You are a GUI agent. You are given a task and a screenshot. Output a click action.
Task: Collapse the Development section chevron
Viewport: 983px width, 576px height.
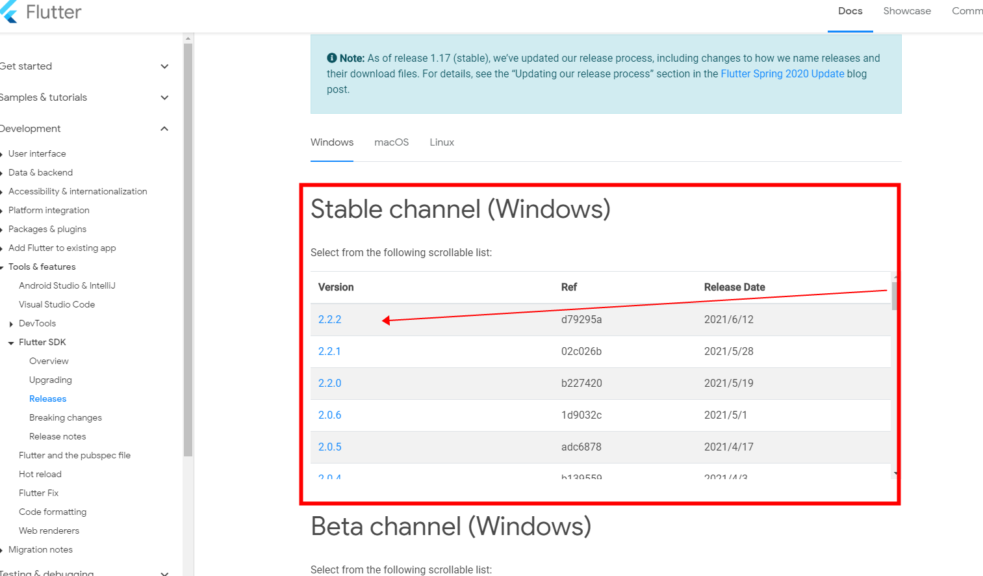click(164, 129)
